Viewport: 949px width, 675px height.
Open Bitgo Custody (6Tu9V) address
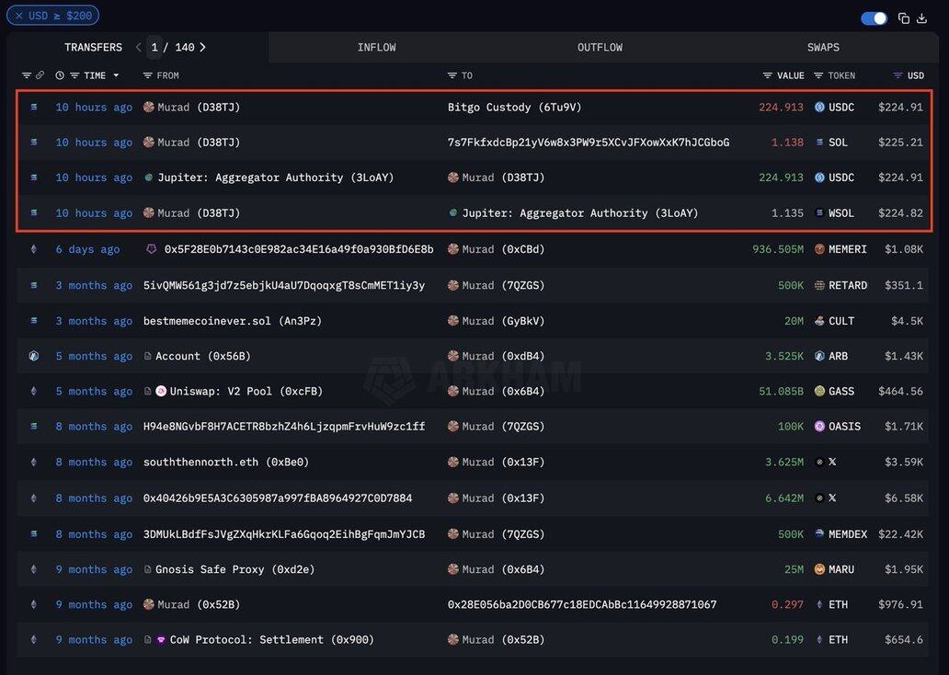coord(514,107)
